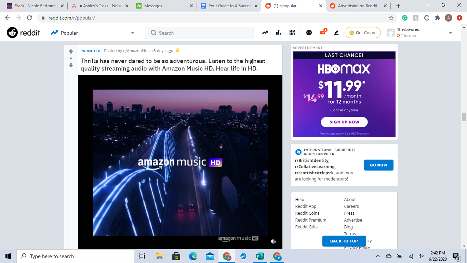Expand the Popular feed dropdown
This screenshot has height=263, width=467.
[133, 33]
